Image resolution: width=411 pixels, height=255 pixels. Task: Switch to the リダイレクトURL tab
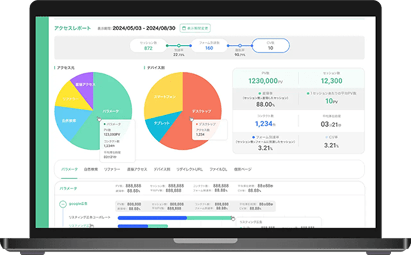pos(190,169)
